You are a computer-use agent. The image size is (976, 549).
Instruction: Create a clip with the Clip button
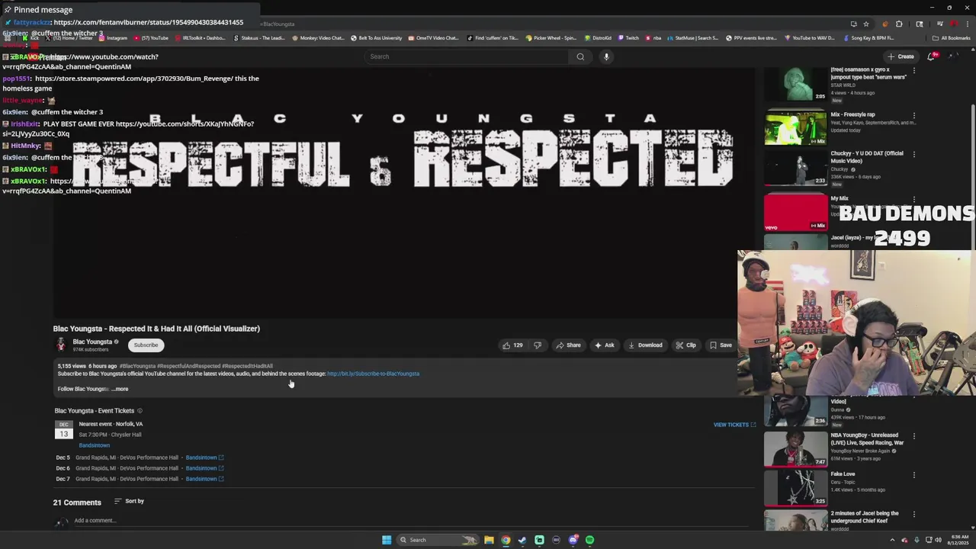coord(685,345)
